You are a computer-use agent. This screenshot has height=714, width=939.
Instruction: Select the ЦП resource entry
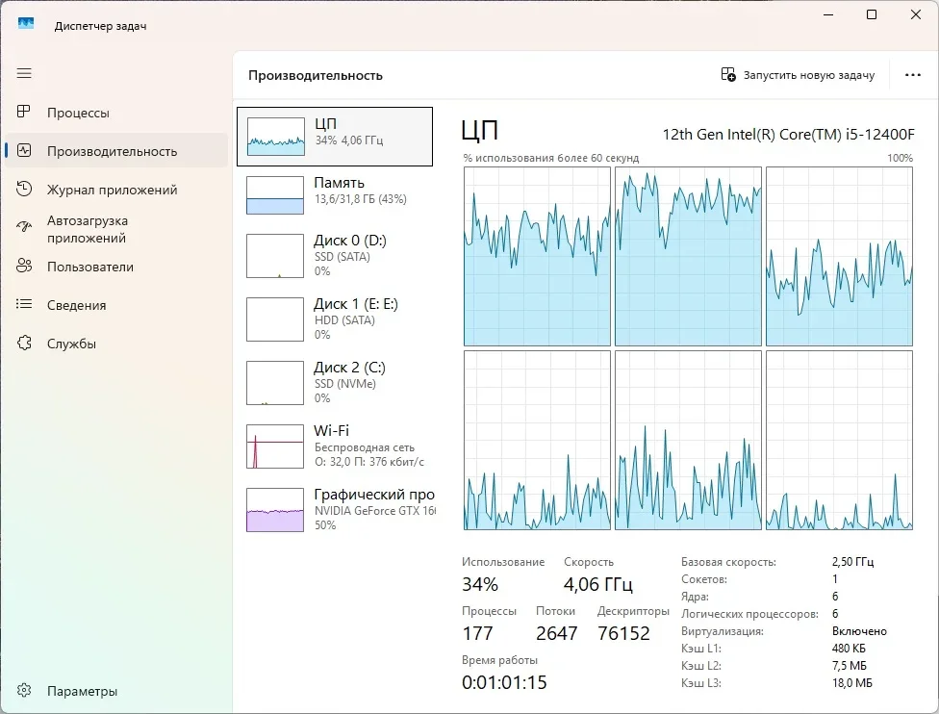coord(335,137)
